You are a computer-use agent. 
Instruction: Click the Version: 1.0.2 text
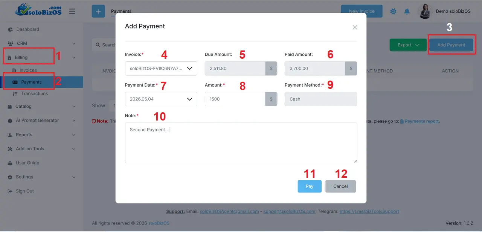coord(459,223)
